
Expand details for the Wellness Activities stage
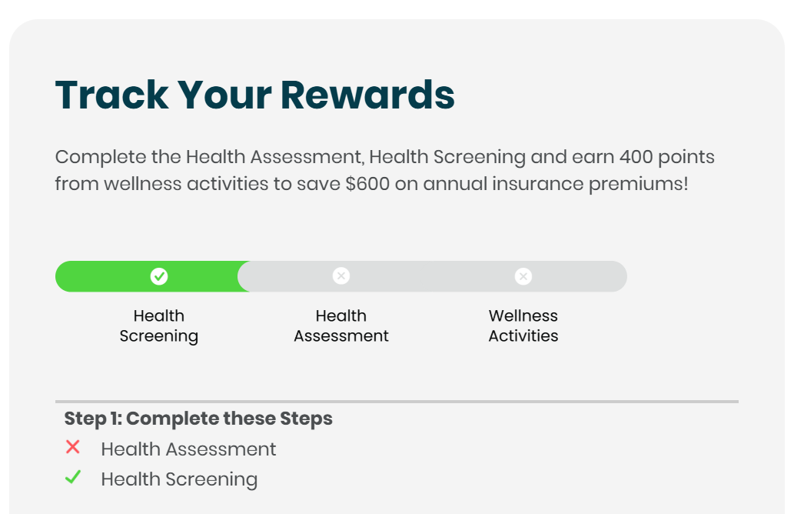pyautogui.click(x=523, y=325)
